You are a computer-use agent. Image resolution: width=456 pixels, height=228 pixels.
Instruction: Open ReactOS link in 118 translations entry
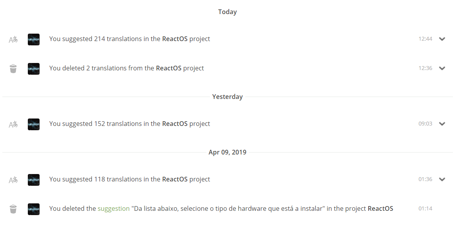tap(175, 180)
